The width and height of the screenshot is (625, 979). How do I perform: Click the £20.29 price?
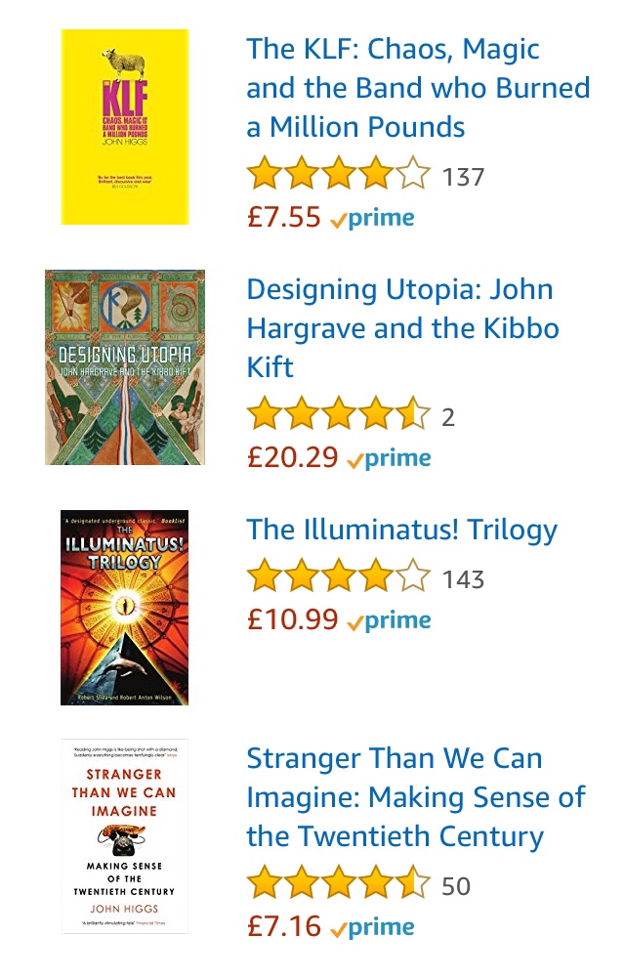click(293, 457)
